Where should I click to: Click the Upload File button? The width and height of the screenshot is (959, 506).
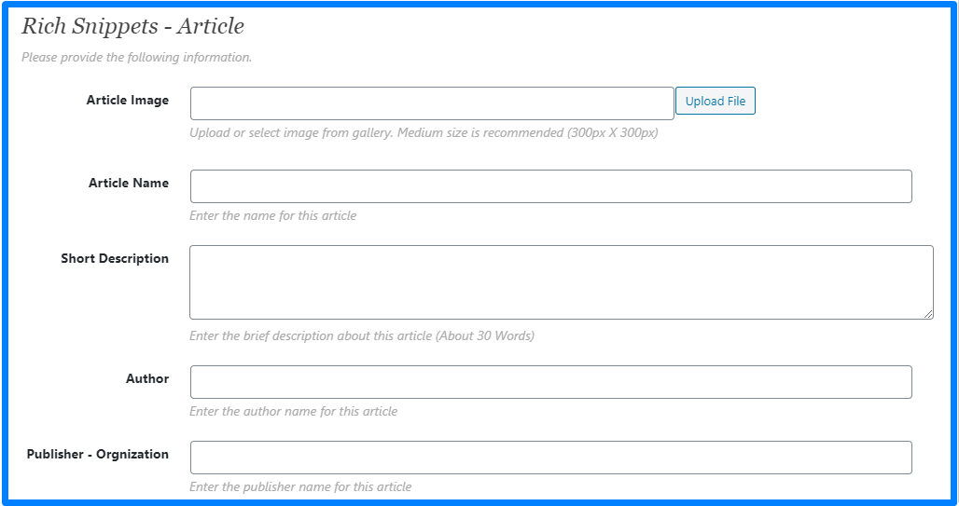coord(715,102)
